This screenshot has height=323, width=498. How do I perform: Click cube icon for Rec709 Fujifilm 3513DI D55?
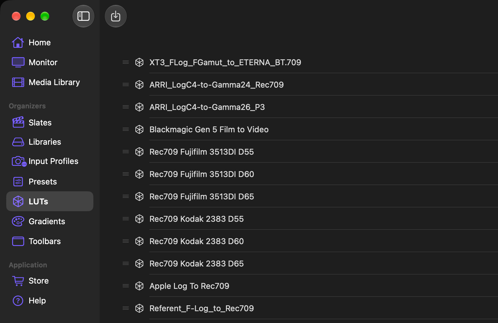pos(139,152)
